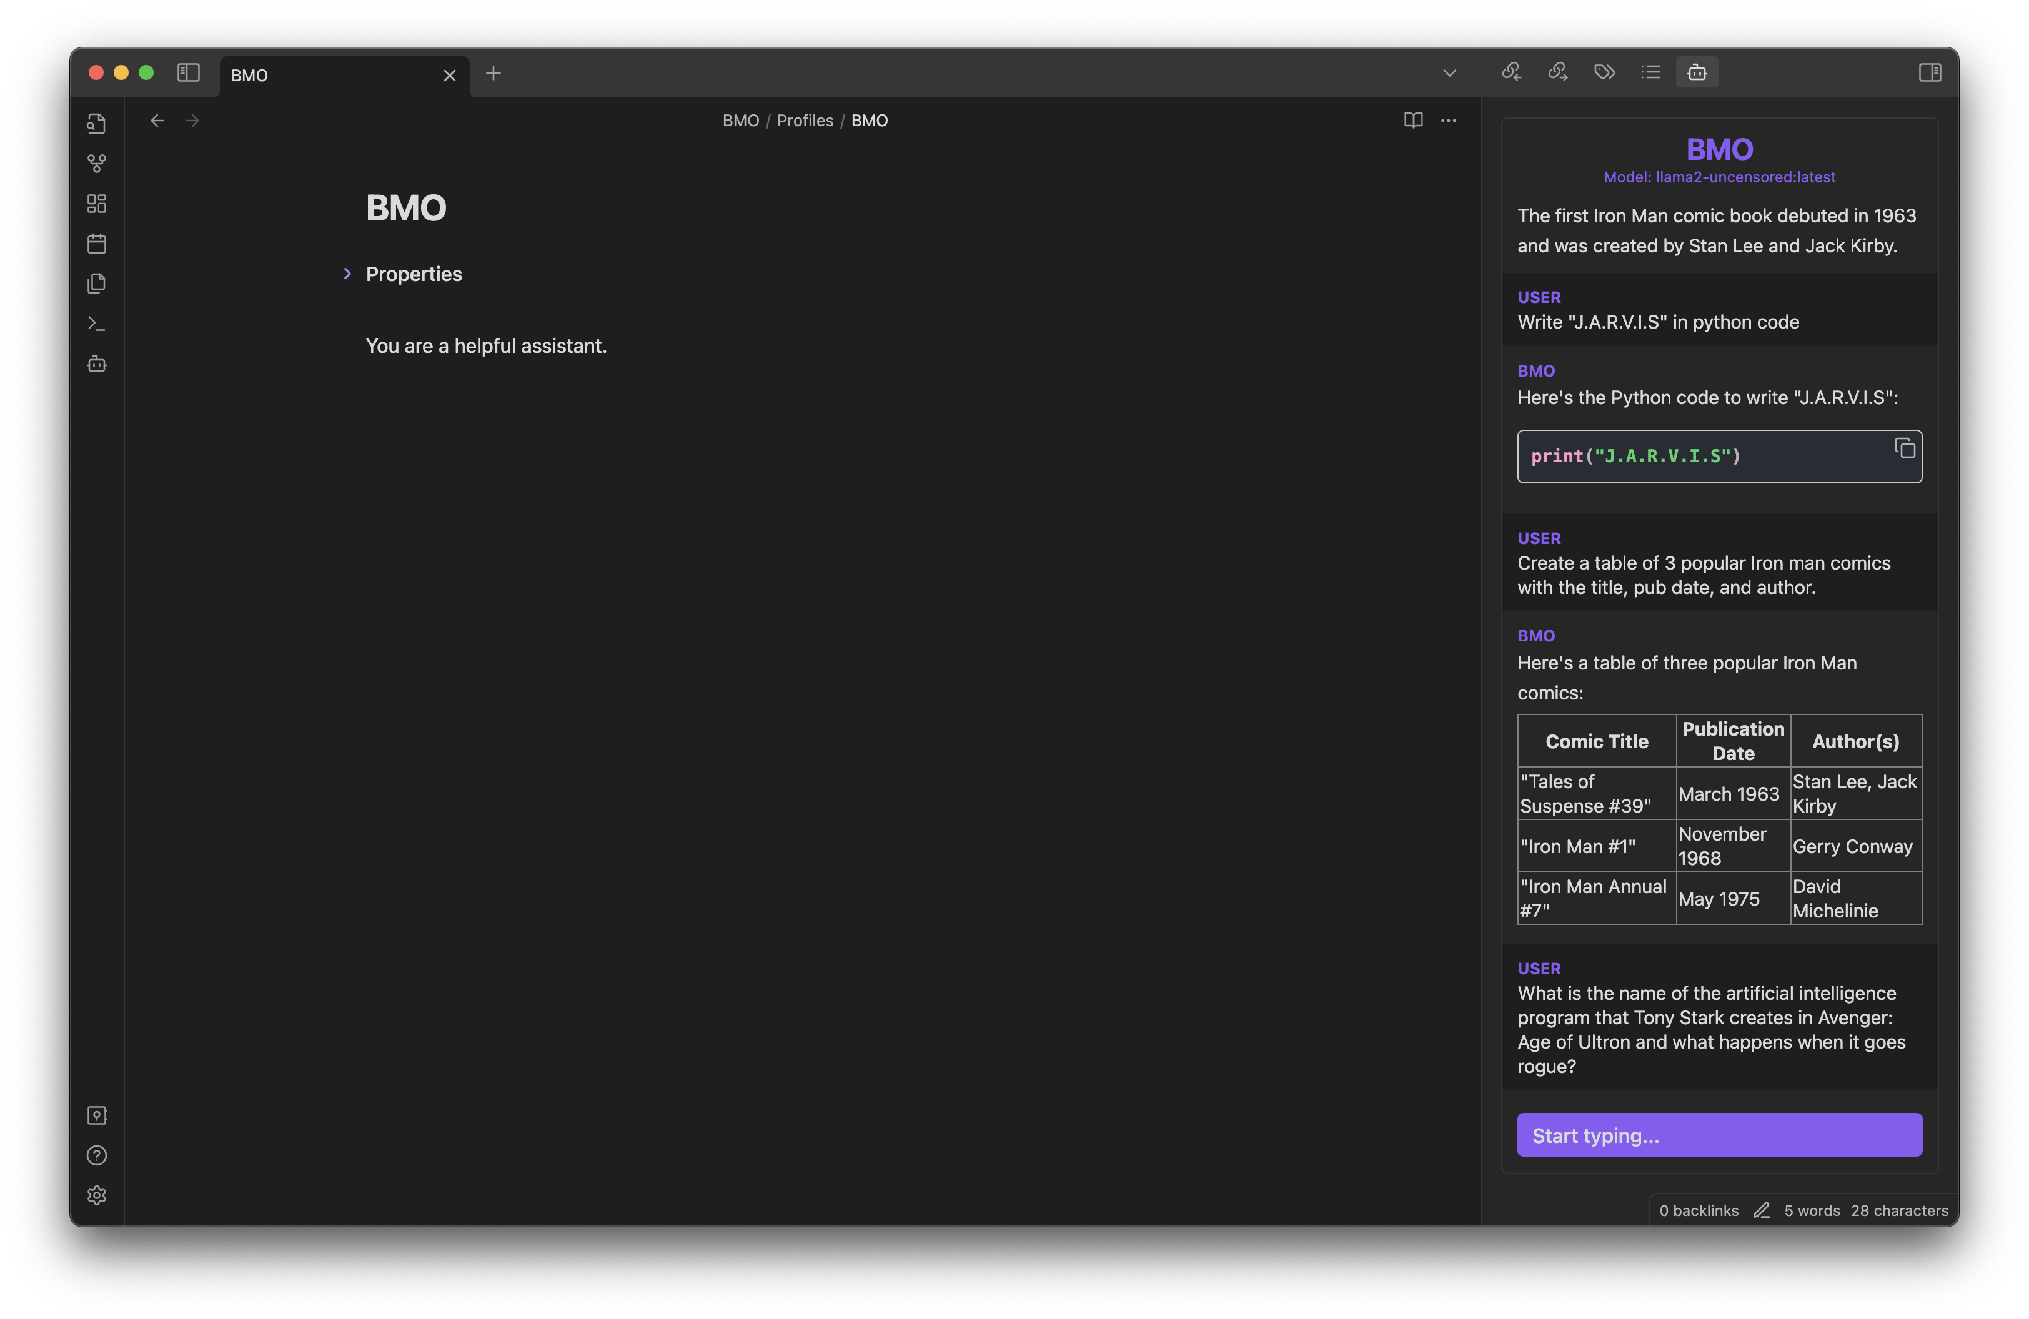
Task: Close the BMO tab
Action: tap(450, 76)
